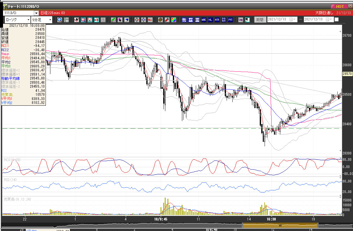Click the chart app icon in title bar
The height and width of the screenshot is (231, 353).
(x=5, y=7)
